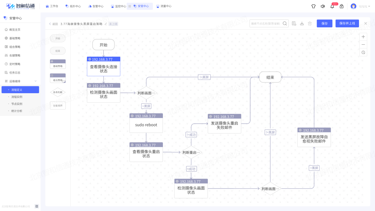Collapse the sidebar using the bottom toggle icon
The width and height of the screenshot is (375, 211).
(37, 206)
